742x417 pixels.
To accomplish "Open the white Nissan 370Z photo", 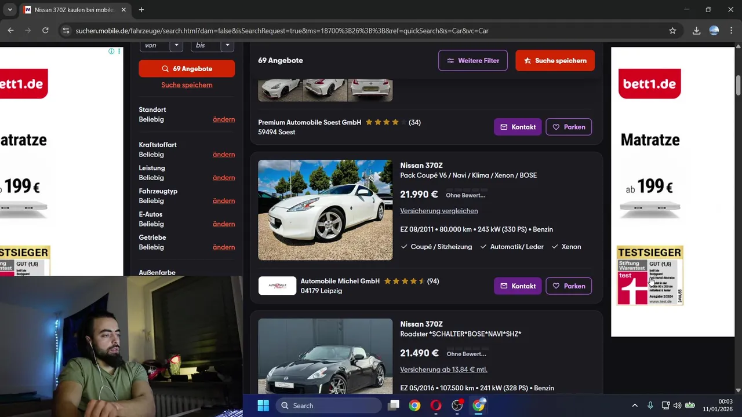I will [x=325, y=210].
